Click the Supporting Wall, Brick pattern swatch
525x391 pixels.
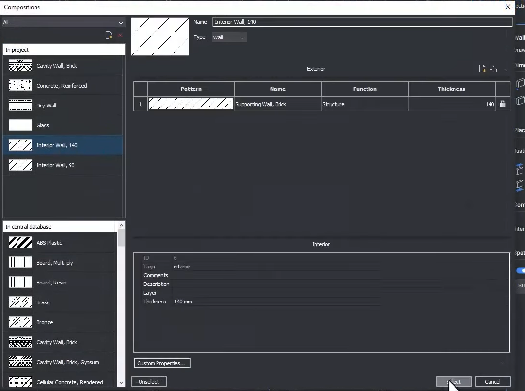pyautogui.click(x=191, y=104)
